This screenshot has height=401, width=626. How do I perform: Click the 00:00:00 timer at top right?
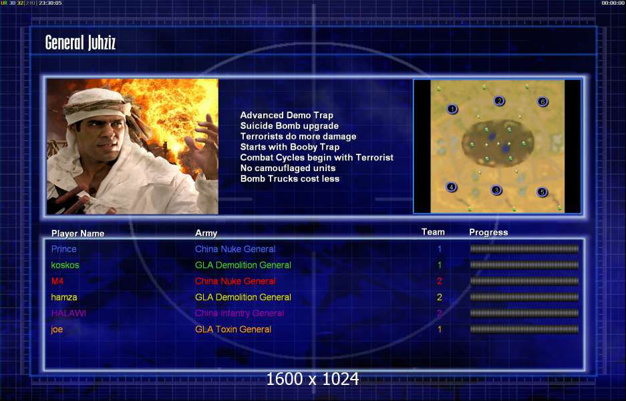coord(613,3)
